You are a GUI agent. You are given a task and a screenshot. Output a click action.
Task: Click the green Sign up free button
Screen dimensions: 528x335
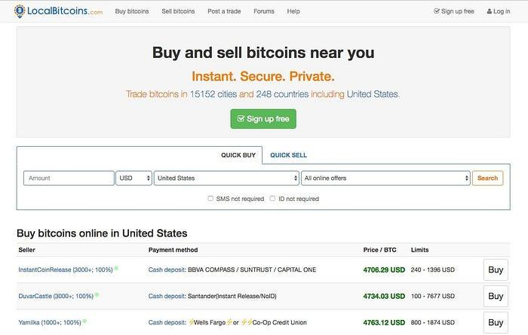click(263, 119)
